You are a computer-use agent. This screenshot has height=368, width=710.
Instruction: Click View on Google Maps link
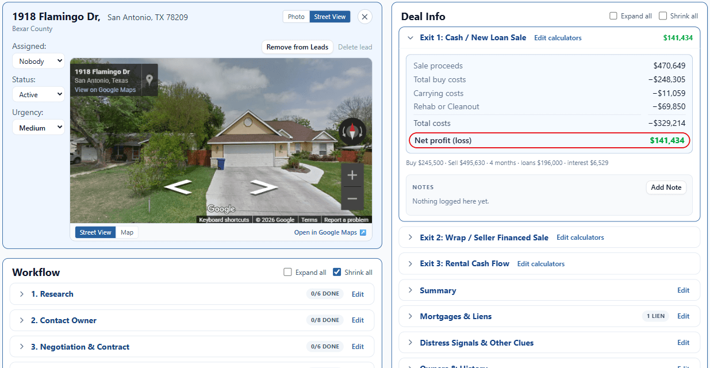[105, 90]
